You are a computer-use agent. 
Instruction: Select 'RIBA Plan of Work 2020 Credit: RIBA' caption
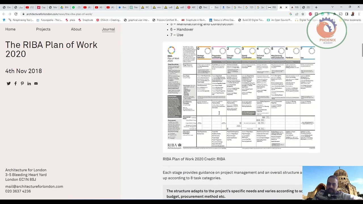tap(194, 159)
